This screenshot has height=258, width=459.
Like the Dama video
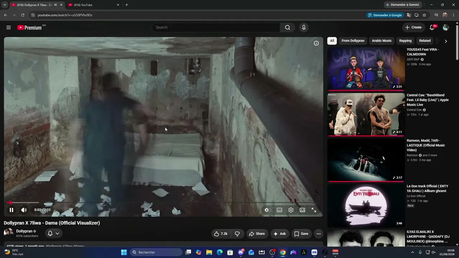tap(221, 234)
